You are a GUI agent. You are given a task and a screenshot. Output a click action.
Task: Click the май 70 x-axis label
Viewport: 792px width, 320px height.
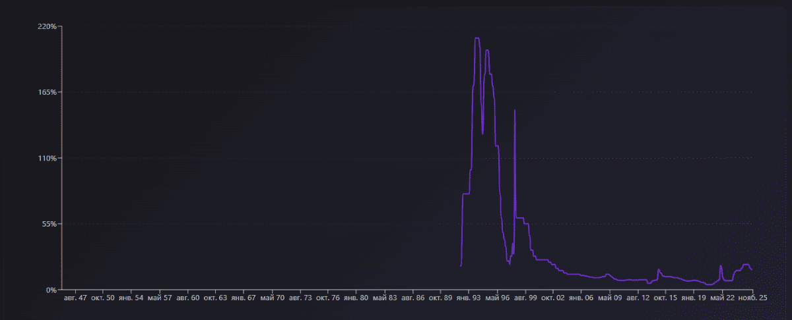tap(271, 298)
